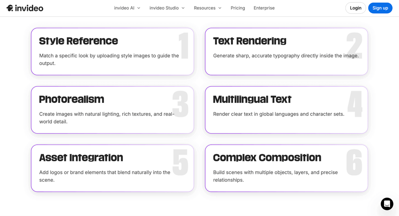Click the Photorealism card heading
The height and width of the screenshot is (216, 399).
tap(72, 99)
